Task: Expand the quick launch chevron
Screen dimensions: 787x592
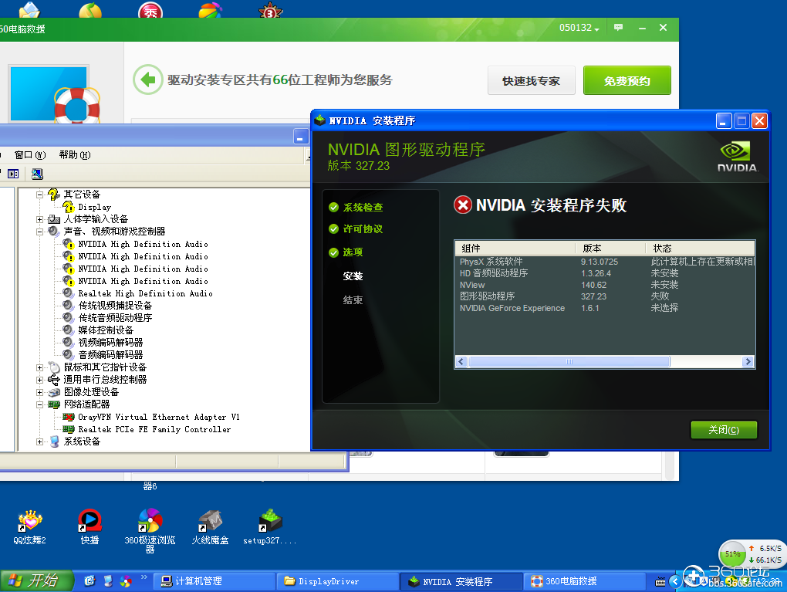Action: tap(144, 577)
